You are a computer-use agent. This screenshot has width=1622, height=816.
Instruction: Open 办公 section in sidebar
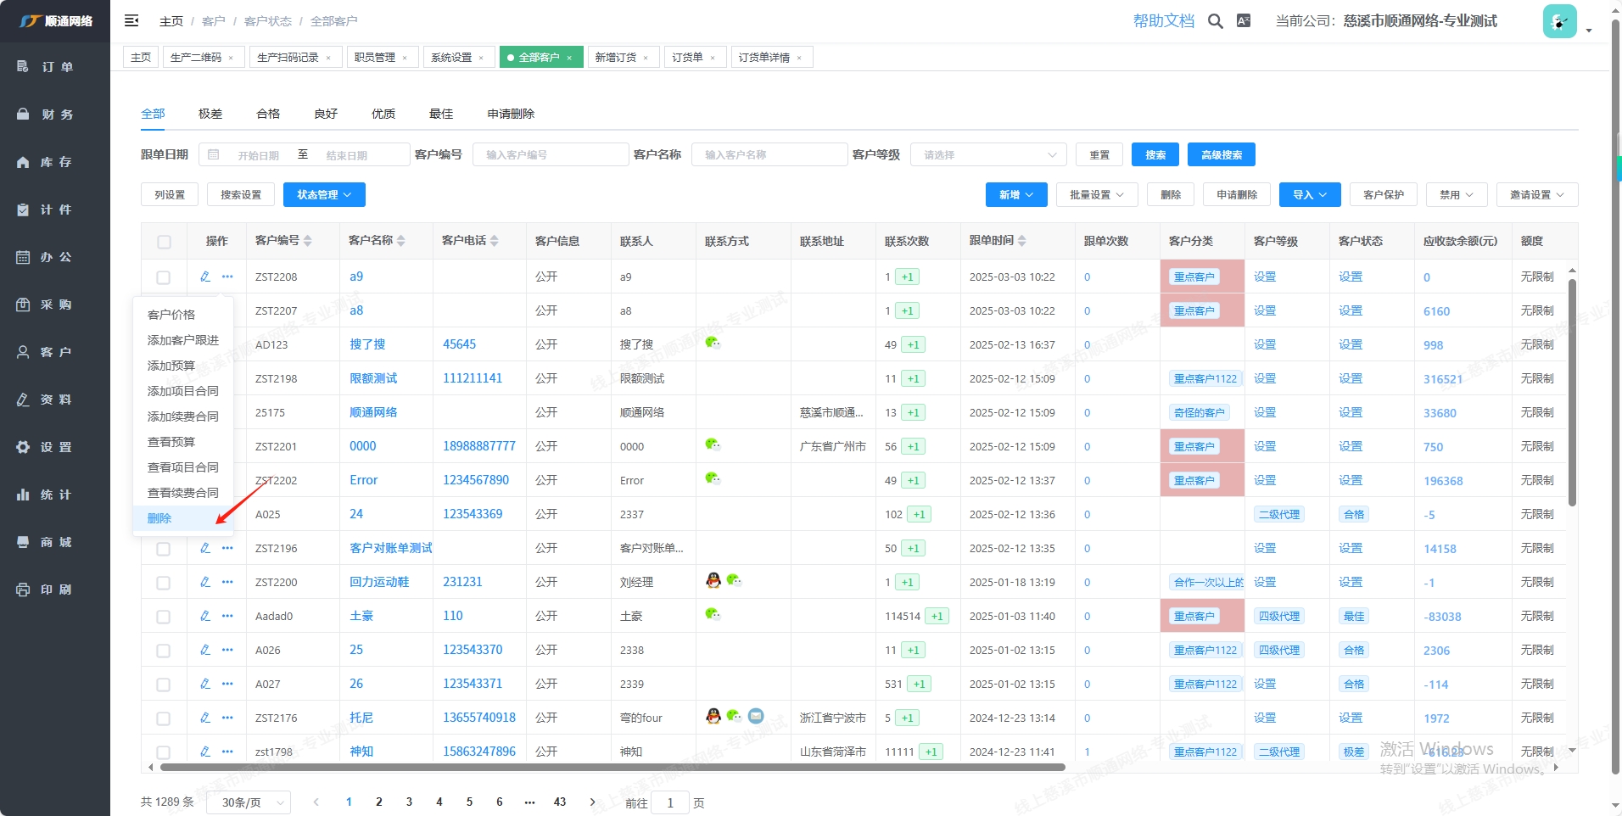pyautogui.click(x=55, y=257)
